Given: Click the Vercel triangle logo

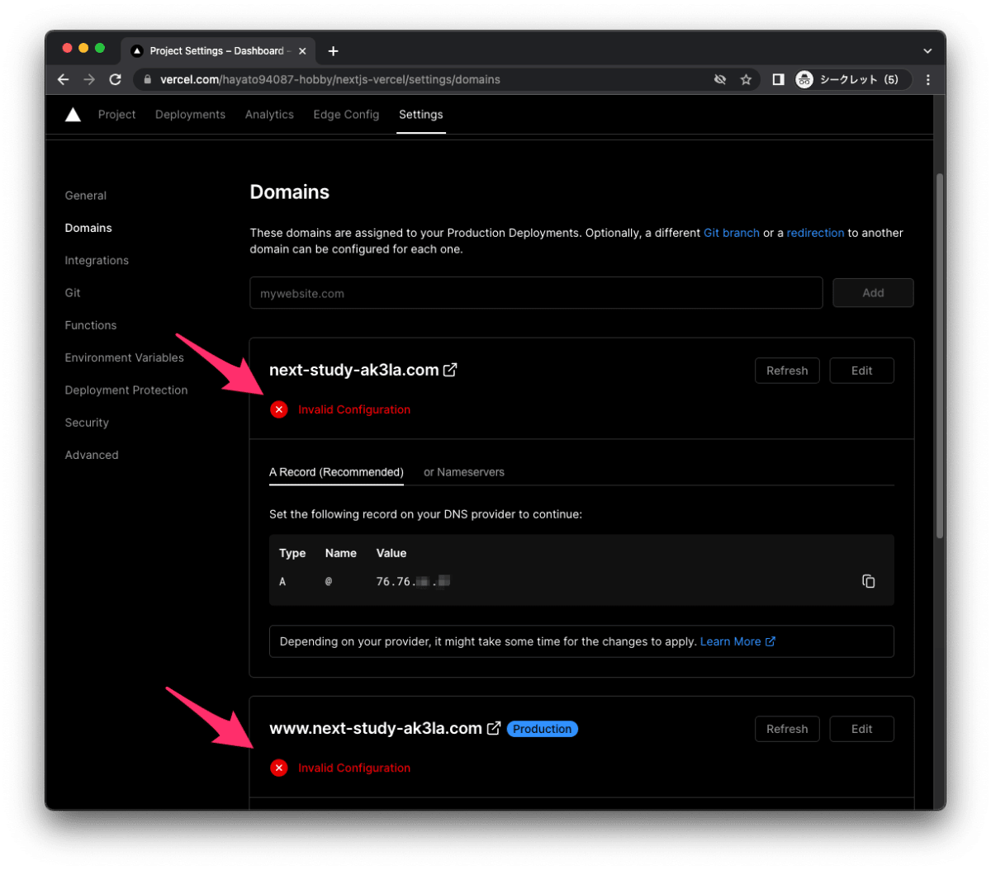Looking at the screenshot, I should (73, 115).
